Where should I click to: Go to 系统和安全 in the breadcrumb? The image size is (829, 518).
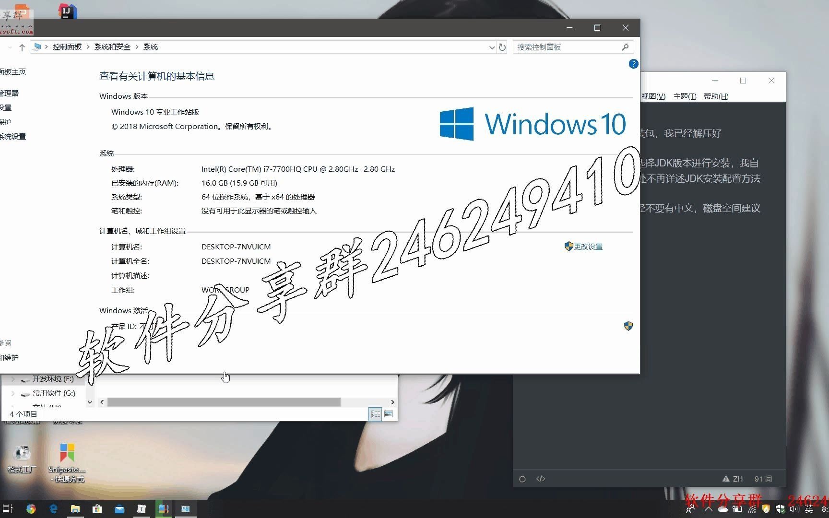pos(112,47)
